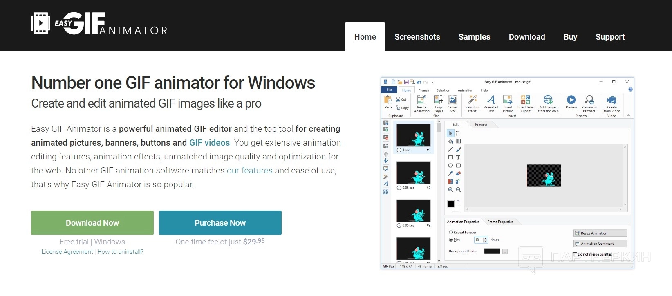Select the rectangular selection tool
Image resolution: width=672 pixels, height=296 pixels.
pyautogui.click(x=458, y=133)
